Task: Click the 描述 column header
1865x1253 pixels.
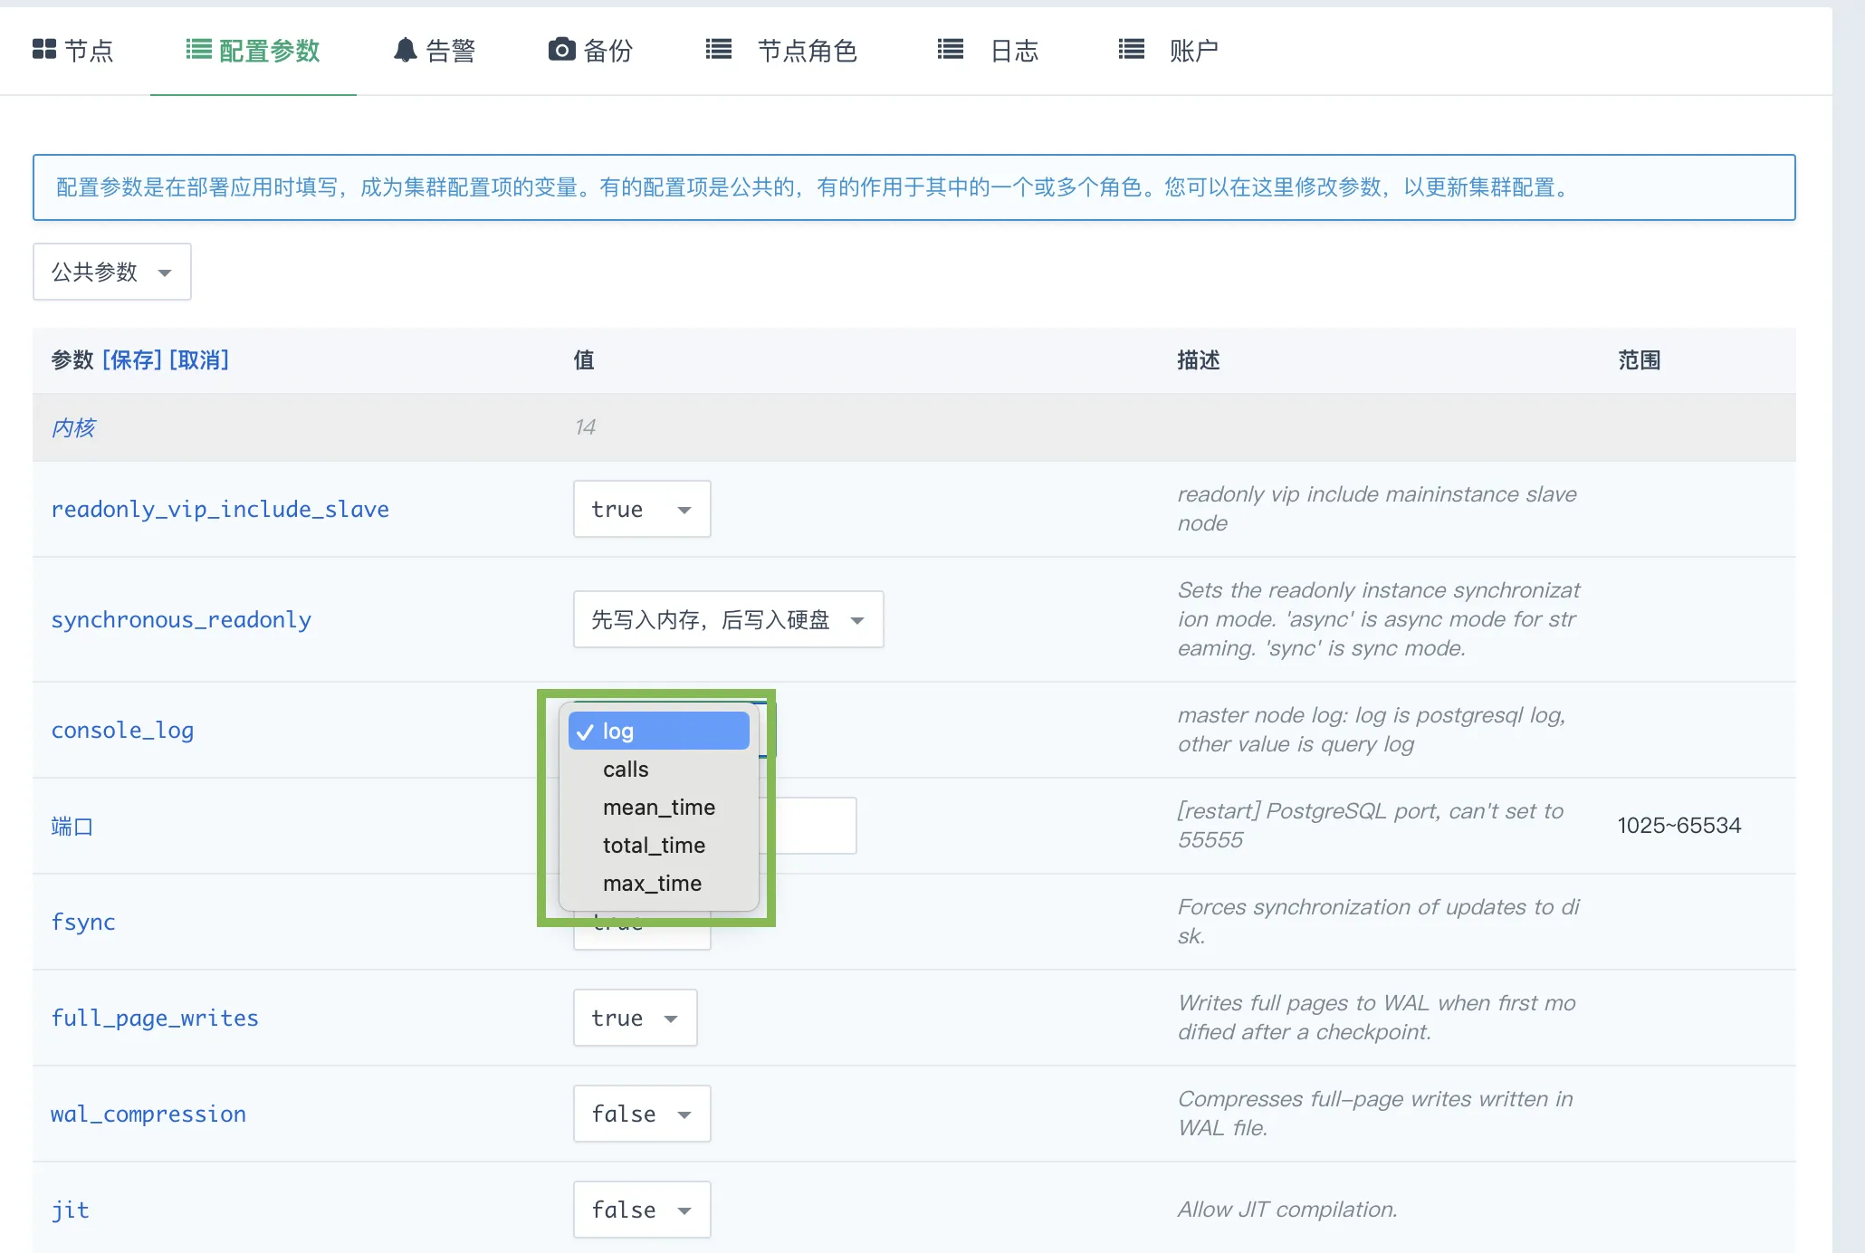Action: [1199, 360]
